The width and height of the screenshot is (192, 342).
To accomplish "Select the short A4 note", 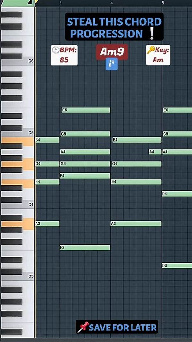I will [x=155, y=152].
